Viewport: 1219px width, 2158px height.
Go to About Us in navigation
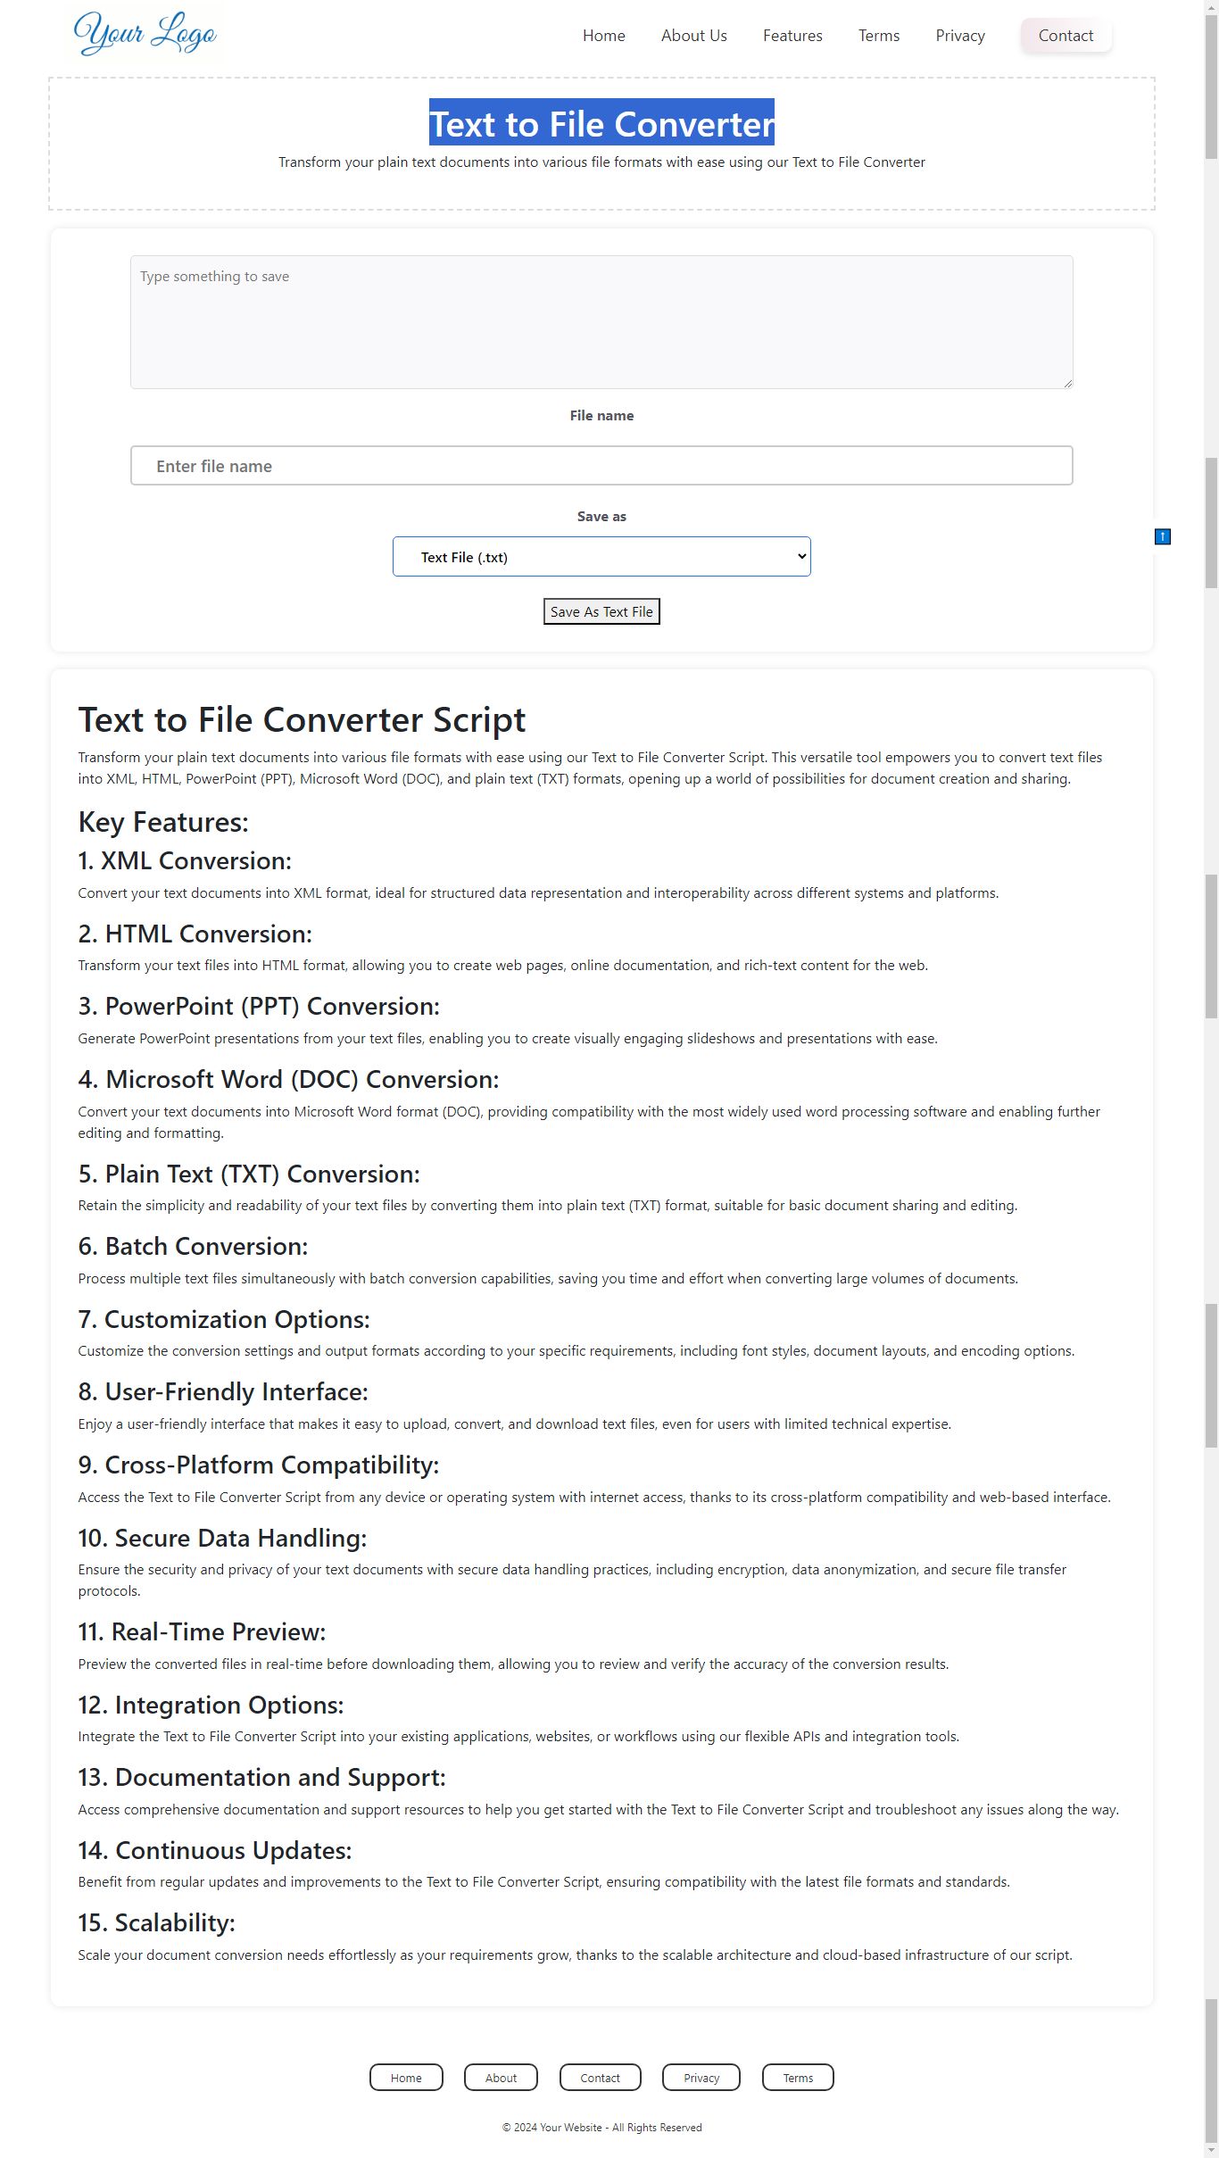click(693, 36)
